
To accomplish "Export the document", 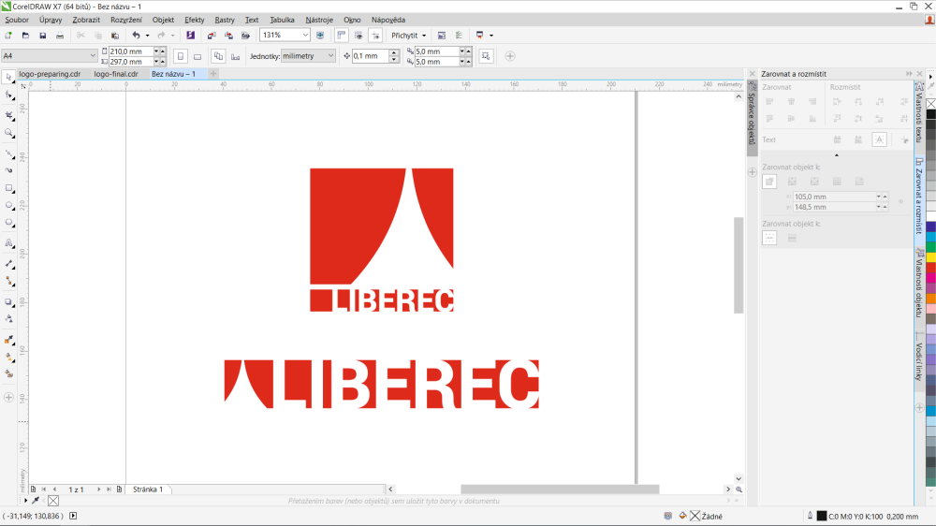I will [x=228, y=36].
